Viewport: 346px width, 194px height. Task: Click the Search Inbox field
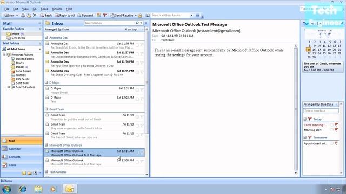(109, 23)
